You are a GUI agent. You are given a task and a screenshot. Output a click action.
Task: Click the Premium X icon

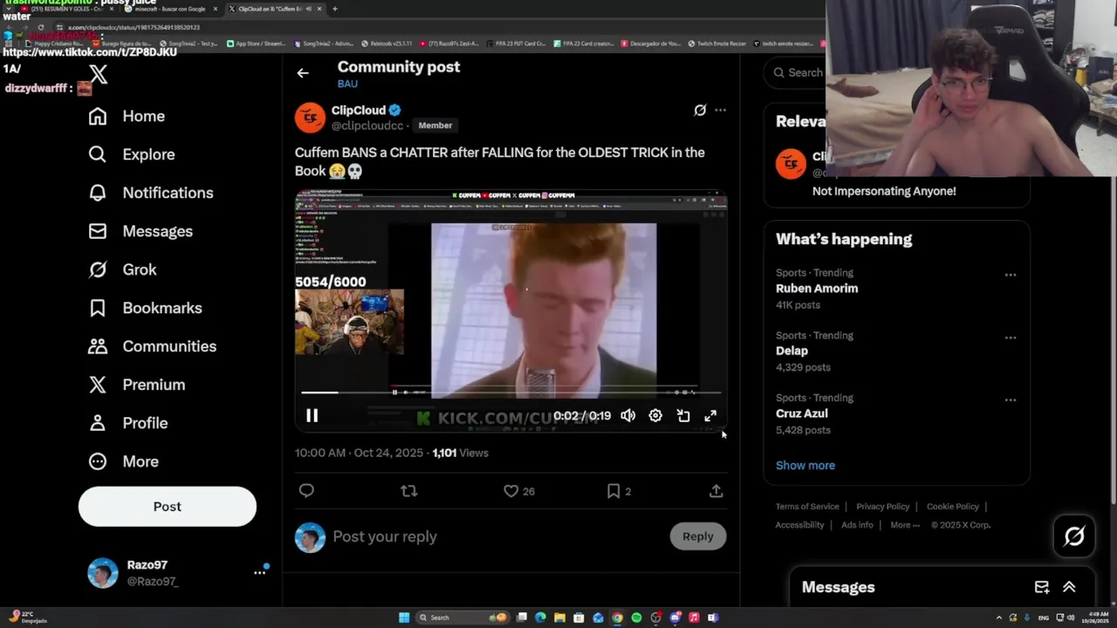[x=98, y=385]
